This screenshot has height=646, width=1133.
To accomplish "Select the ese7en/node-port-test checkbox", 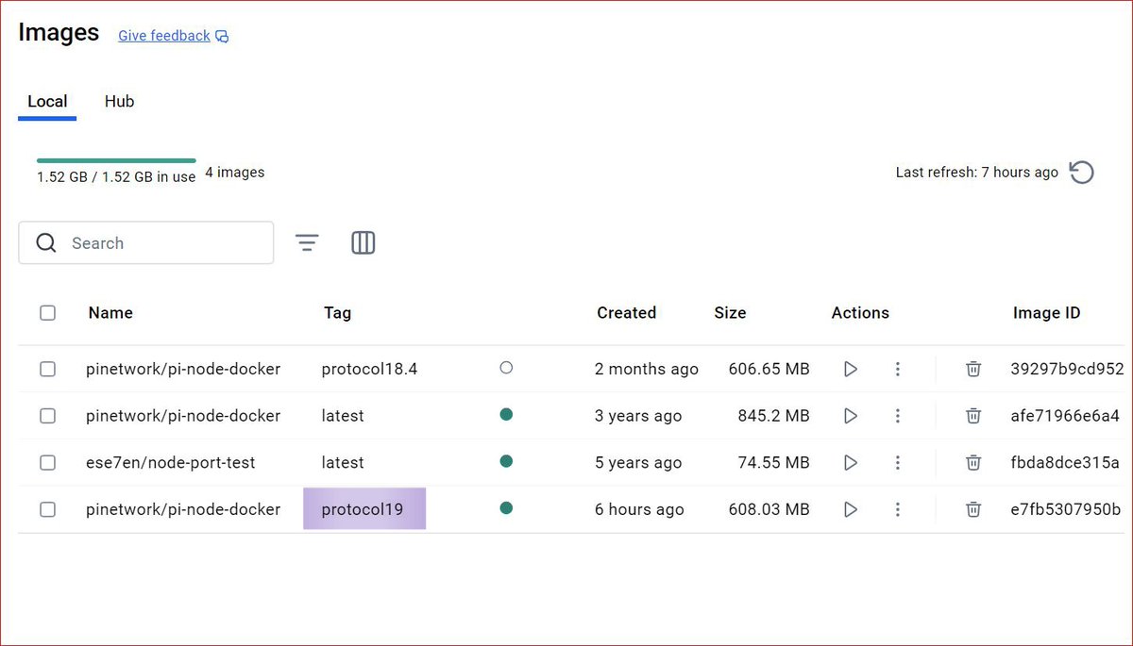I will coord(48,463).
